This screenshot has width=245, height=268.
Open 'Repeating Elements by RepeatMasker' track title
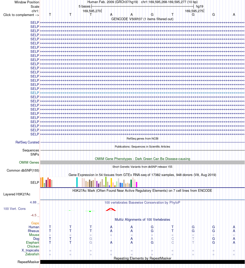click(x=142, y=258)
